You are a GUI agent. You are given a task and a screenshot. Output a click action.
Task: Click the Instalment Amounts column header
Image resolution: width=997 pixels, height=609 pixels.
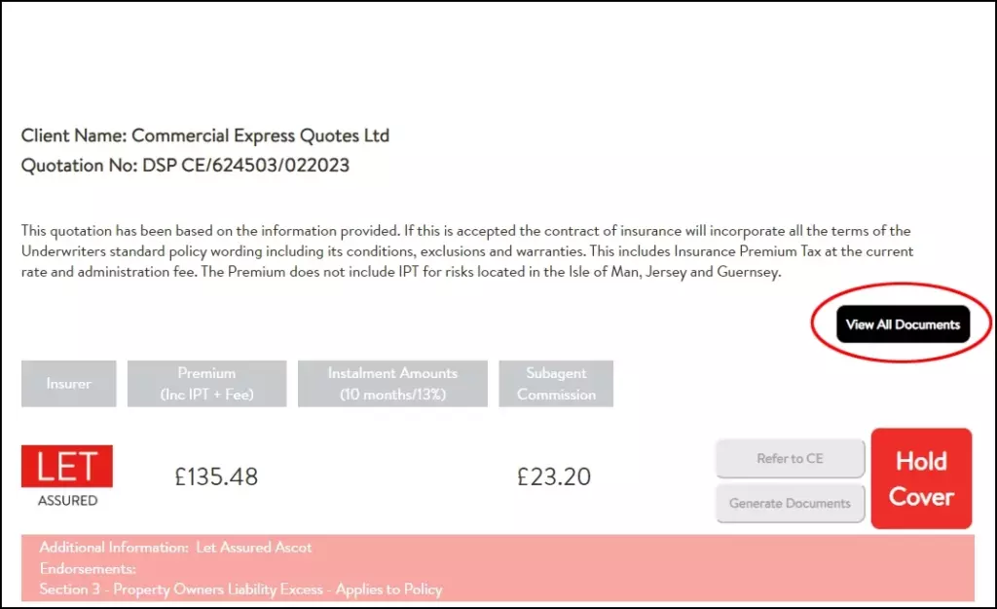(x=392, y=384)
